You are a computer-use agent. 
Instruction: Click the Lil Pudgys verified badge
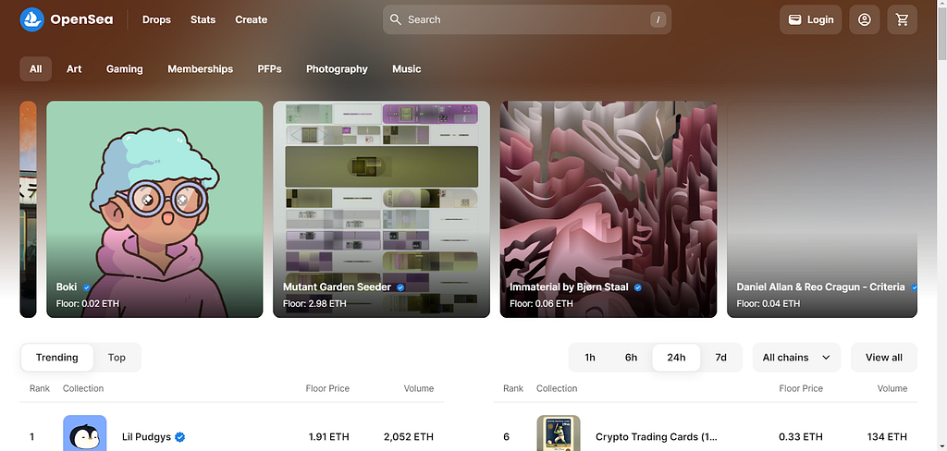coord(180,437)
